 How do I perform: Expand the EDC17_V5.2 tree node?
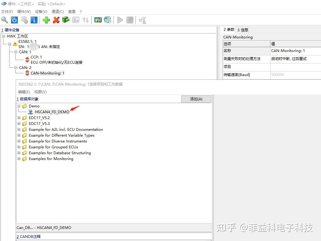point(19,118)
